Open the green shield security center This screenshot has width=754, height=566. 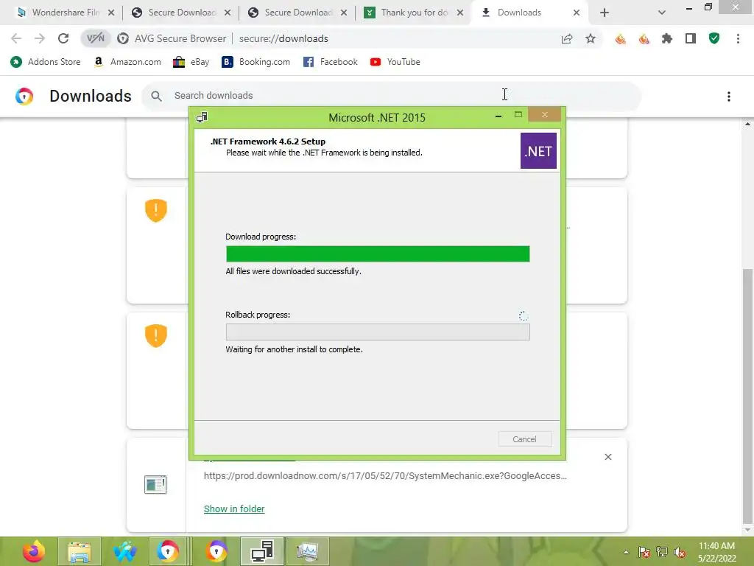point(714,38)
